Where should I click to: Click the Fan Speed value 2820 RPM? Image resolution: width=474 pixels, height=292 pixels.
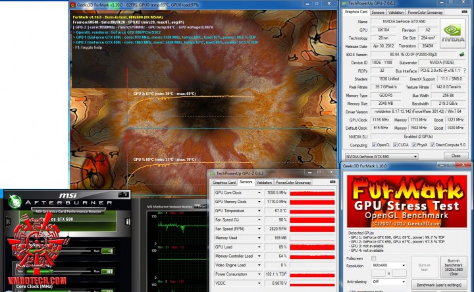point(276,229)
